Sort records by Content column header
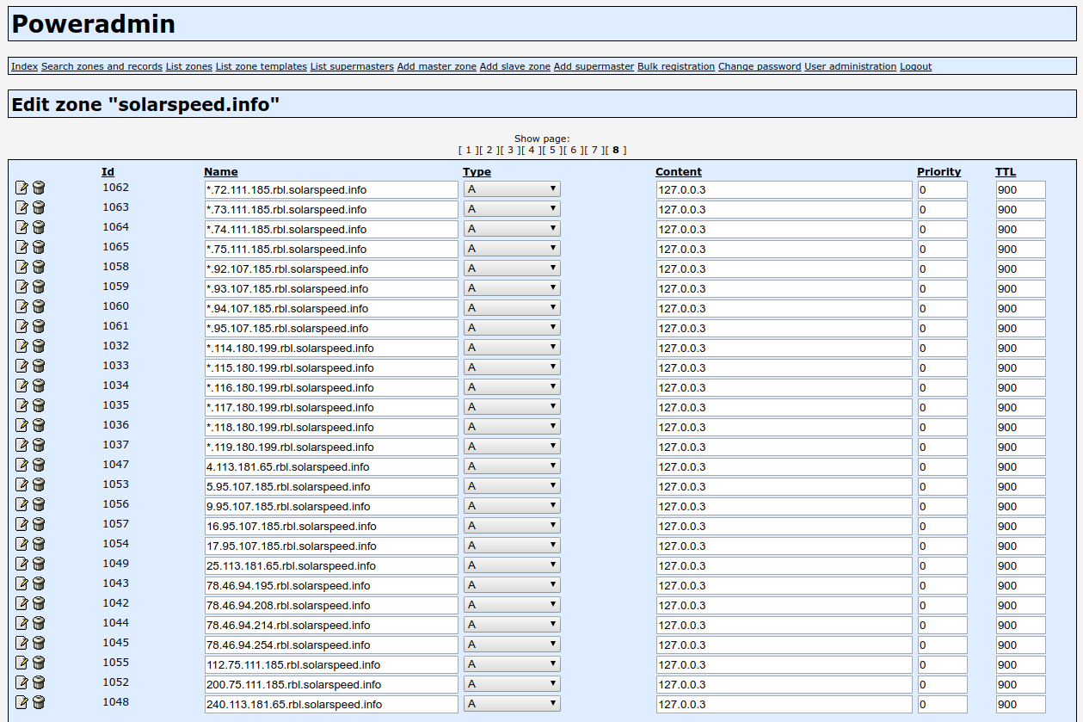 (679, 171)
